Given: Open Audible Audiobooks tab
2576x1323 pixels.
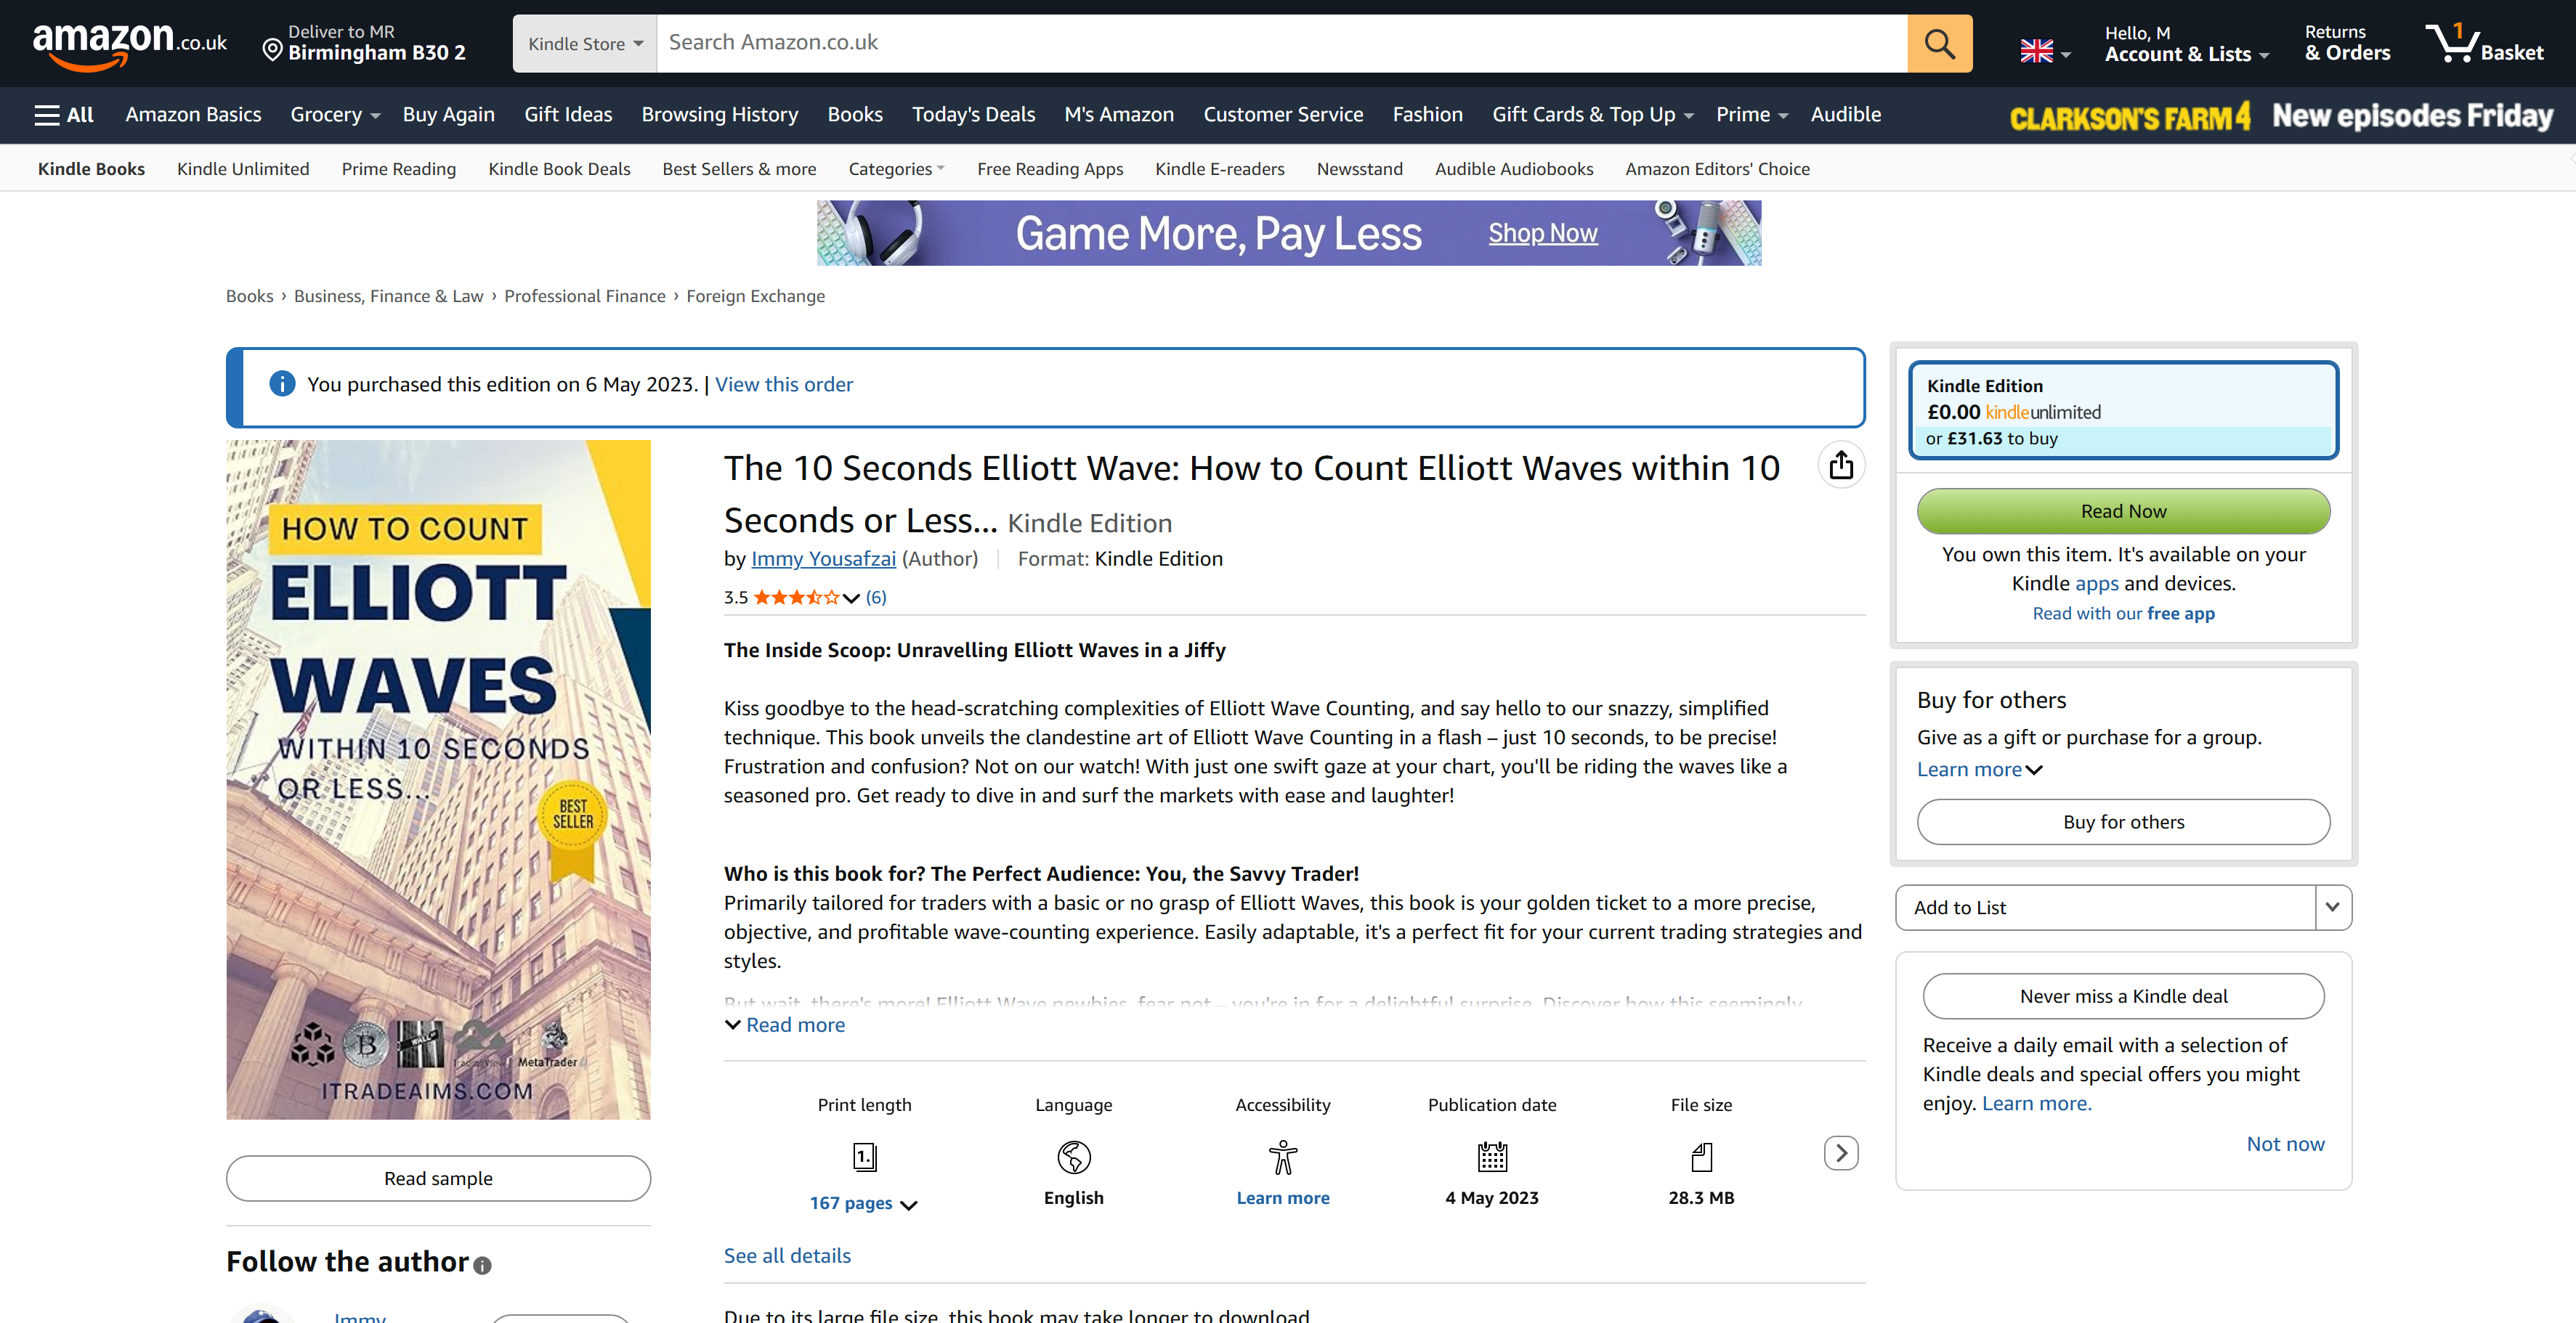Looking at the screenshot, I should pos(1514,169).
